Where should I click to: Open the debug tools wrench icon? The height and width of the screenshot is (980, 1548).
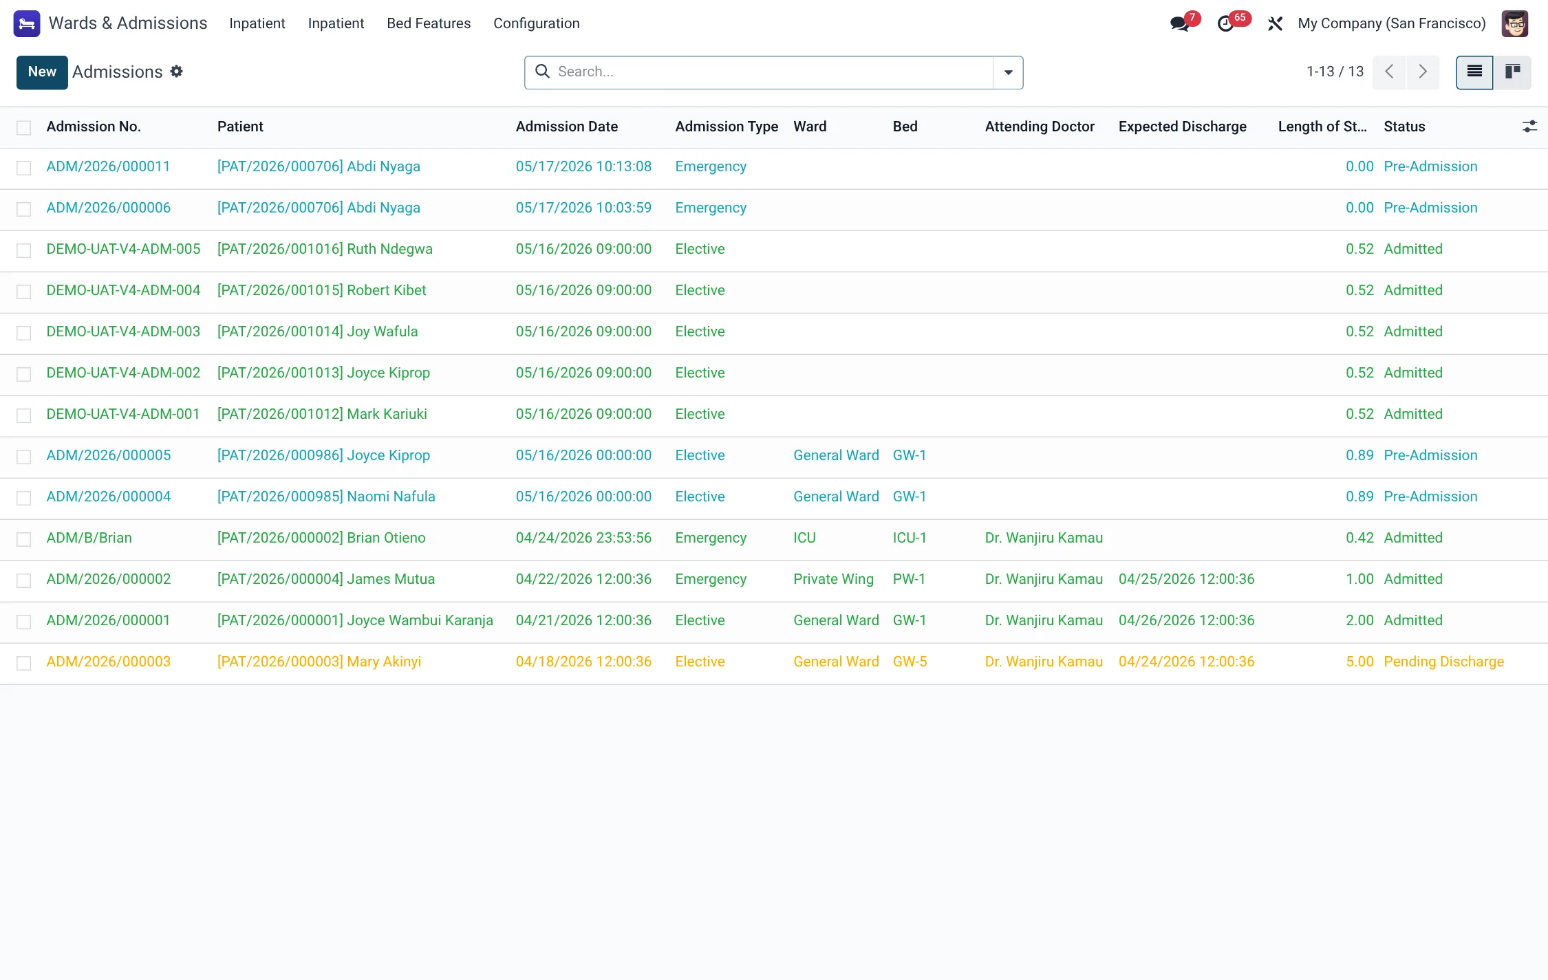1275,24
